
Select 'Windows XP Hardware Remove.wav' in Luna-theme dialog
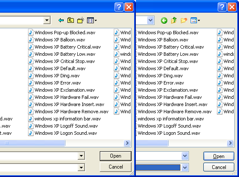[x=174, y=112]
